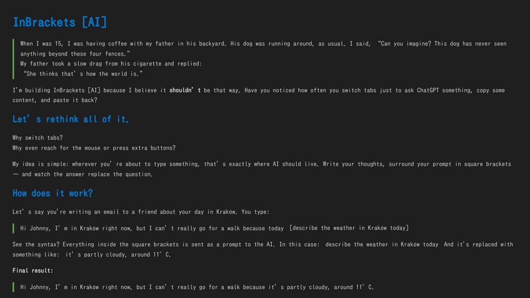Click the "Let's rethink all of it." heading
This screenshot has height=298, width=530.
pyautogui.click(x=71, y=119)
